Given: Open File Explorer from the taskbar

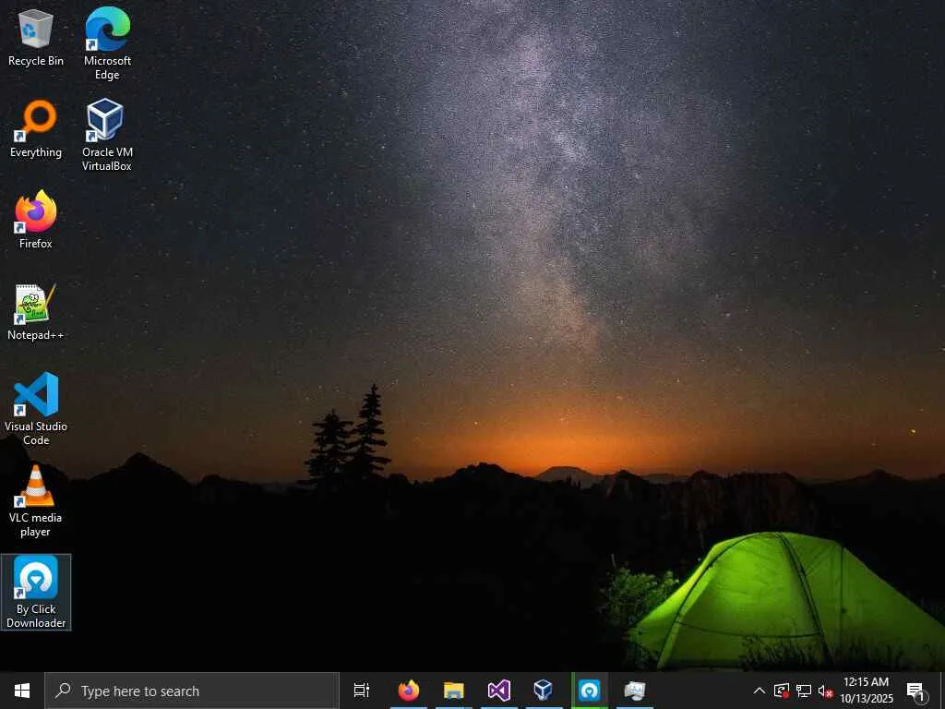Looking at the screenshot, I should 454,691.
